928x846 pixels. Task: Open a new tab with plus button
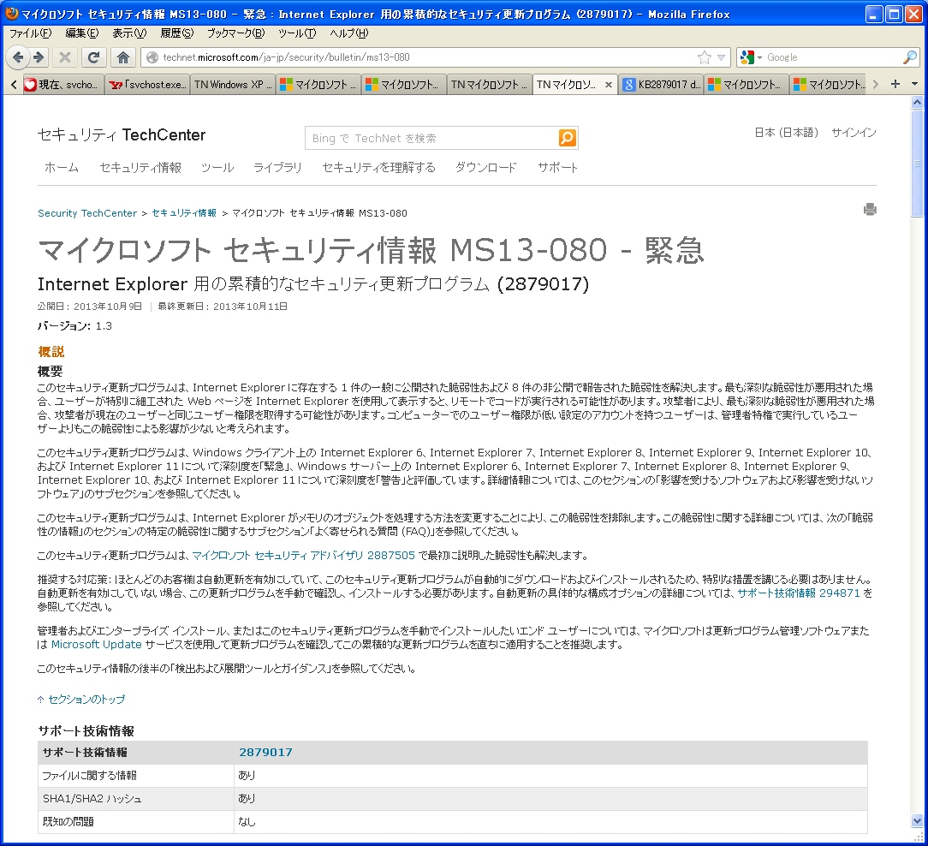click(x=895, y=84)
